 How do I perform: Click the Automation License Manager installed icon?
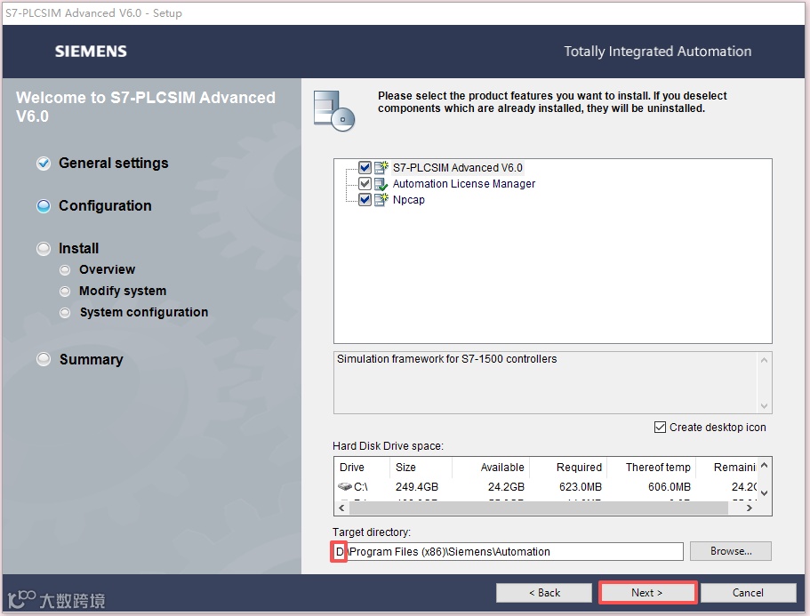pyautogui.click(x=381, y=184)
